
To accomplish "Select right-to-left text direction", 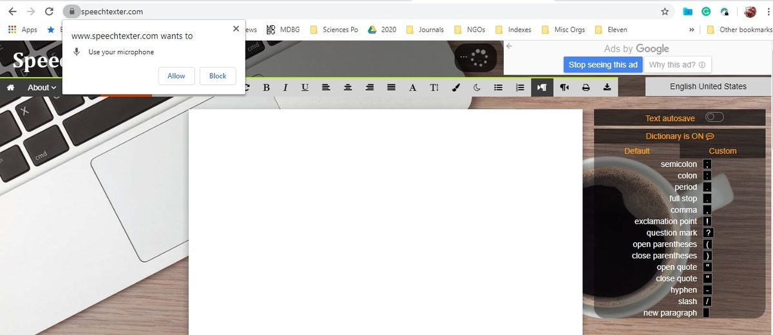I will [x=564, y=88].
